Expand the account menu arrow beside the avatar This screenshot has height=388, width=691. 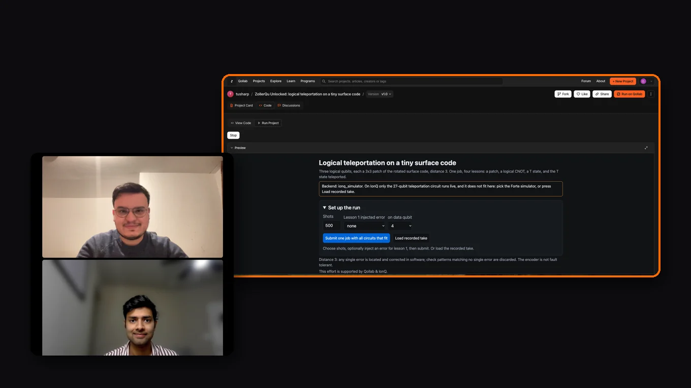(651, 81)
